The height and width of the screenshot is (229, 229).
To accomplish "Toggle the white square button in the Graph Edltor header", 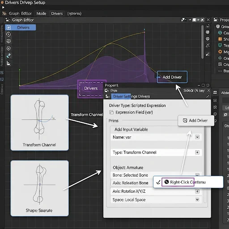I will pyautogui.click(x=194, y=20).
